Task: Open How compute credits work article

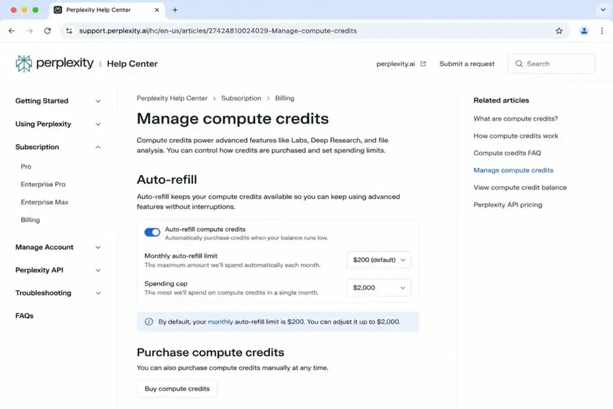Action: coord(515,136)
